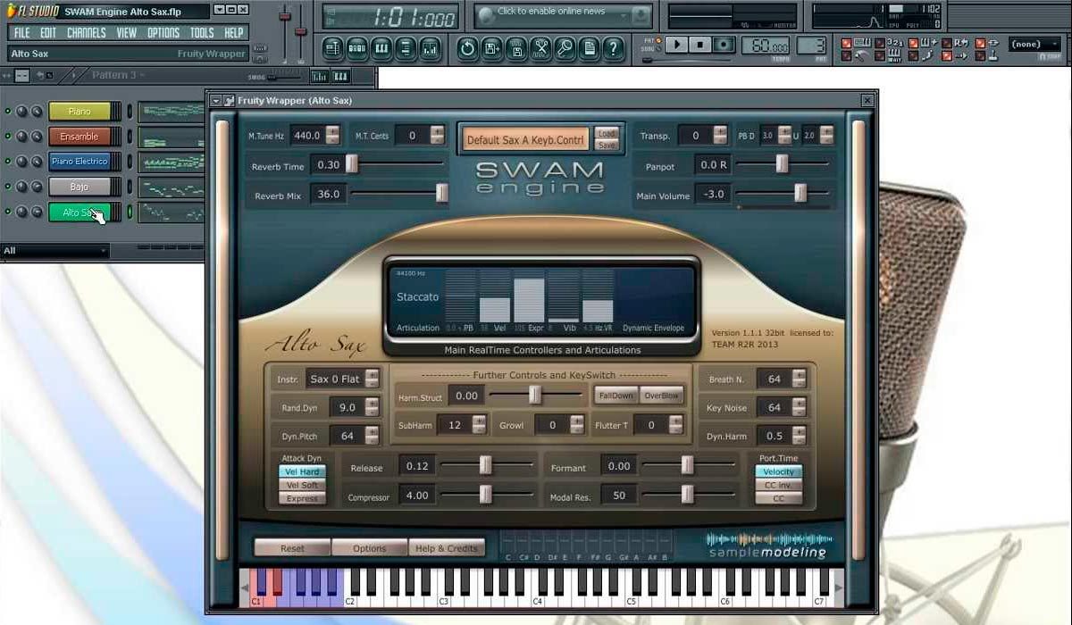
Task: Select the Piano channel button
Action: click(x=80, y=112)
